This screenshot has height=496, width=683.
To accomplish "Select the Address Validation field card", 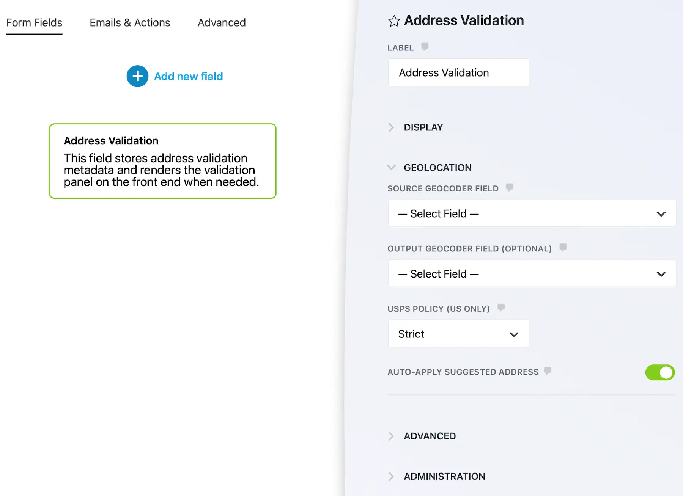I will [163, 161].
